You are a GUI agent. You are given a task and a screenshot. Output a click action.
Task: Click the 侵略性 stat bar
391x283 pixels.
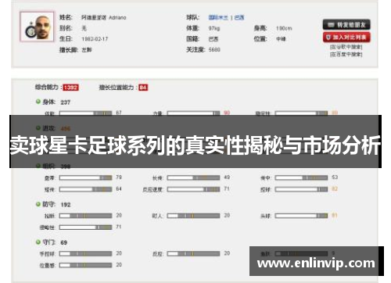tap(85, 227)
